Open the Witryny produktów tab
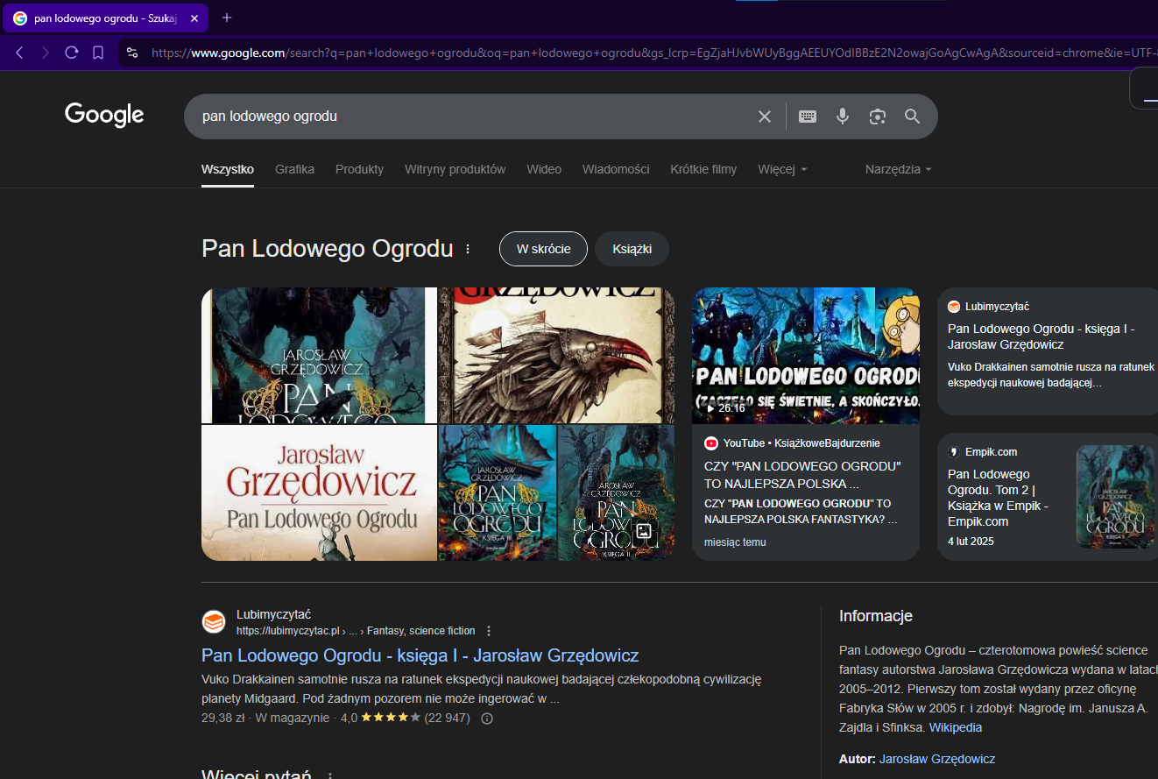The width and height of the screenshot is (1158, 779). (x=455, y=169)
